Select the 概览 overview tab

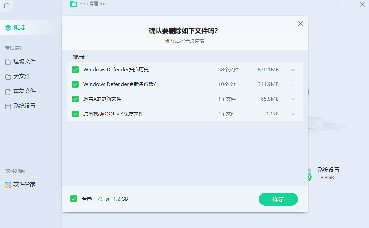19,27
